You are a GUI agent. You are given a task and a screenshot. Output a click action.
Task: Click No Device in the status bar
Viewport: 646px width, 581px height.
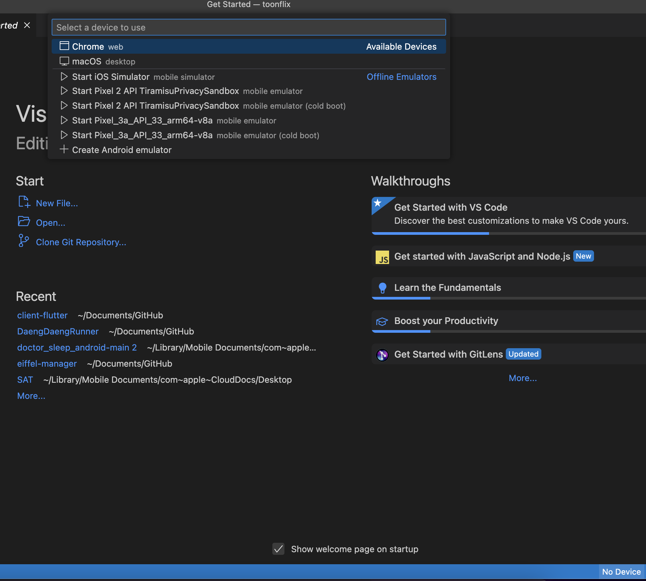[621, 572]
